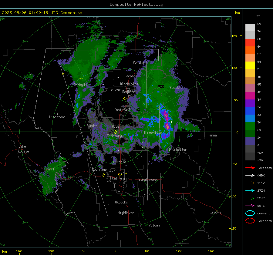Click the dBZ legend heading
Image resolution: width=273 pixels, height=255 pixels.
[257, 16]
